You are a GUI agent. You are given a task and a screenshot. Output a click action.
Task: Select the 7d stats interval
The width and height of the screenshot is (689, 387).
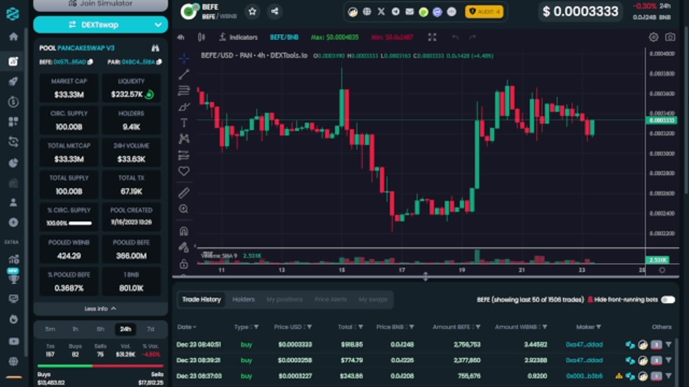(x=151, y=329)
